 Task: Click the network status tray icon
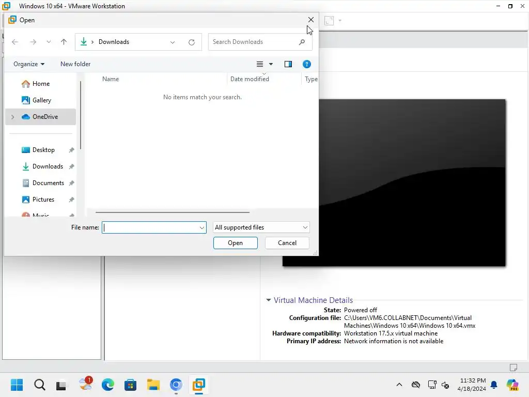(x=432, y=385)
